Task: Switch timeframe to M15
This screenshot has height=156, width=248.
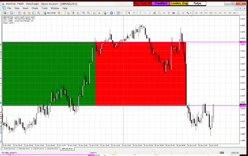Action: (206, 13)
